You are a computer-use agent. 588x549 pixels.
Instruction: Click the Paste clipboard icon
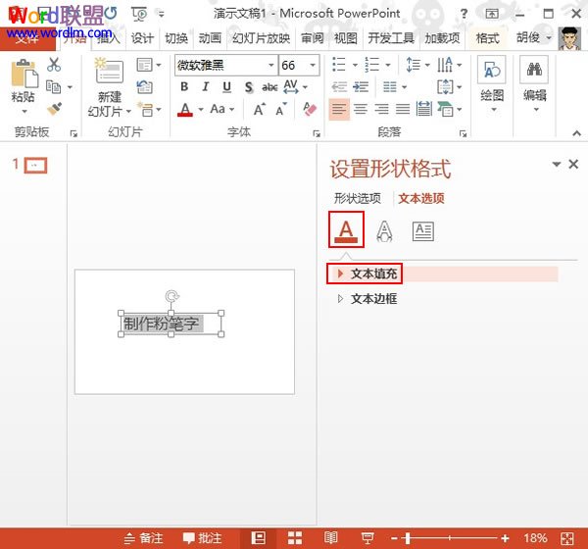(24, 74)
